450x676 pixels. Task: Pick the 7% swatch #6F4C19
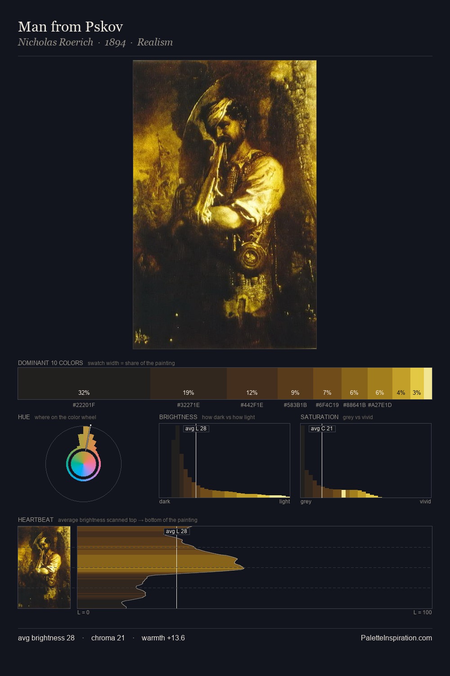[327, 384]
